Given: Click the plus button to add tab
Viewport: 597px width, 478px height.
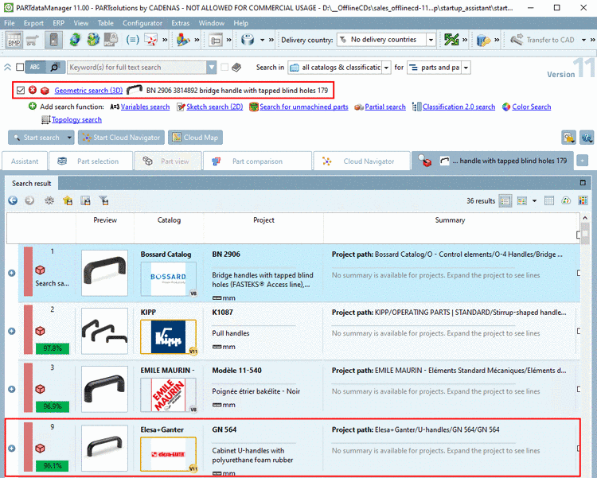Looking at the screenshot, I should 582,161.
